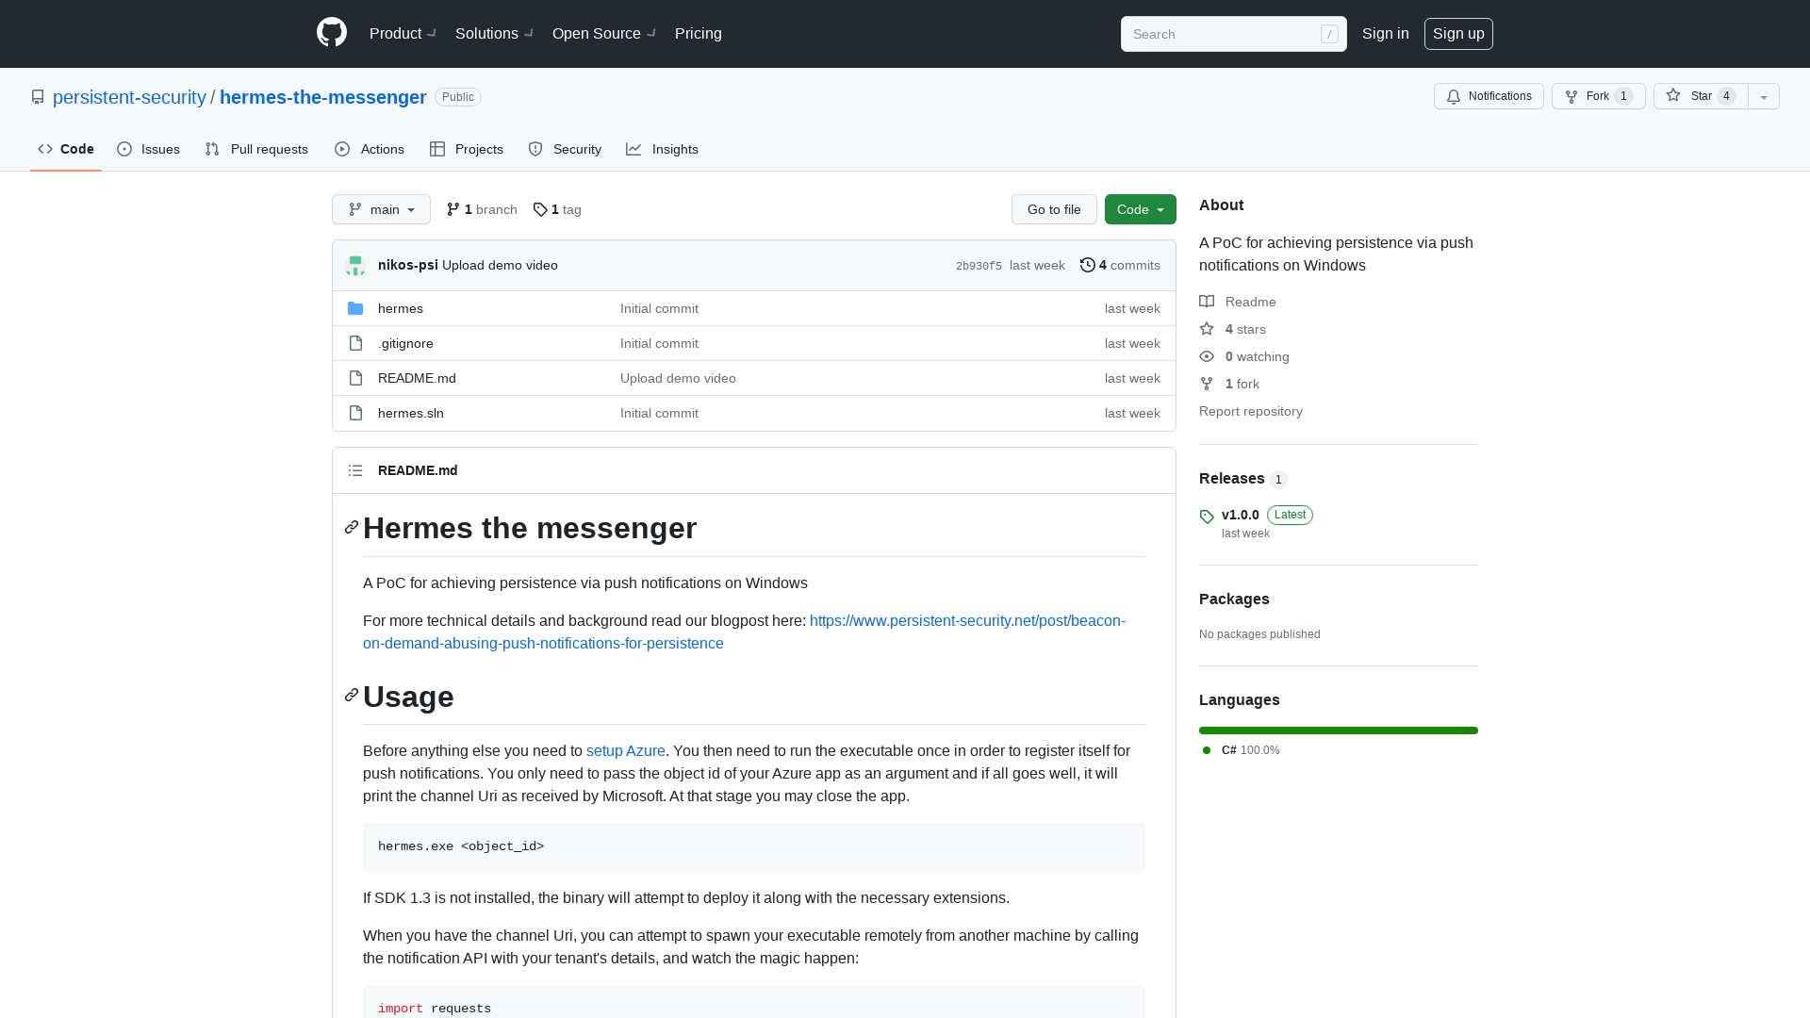Open nikos-psi avatar

click(x=355, y=266)
